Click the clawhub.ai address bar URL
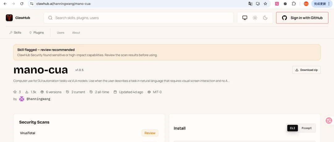 63,4
